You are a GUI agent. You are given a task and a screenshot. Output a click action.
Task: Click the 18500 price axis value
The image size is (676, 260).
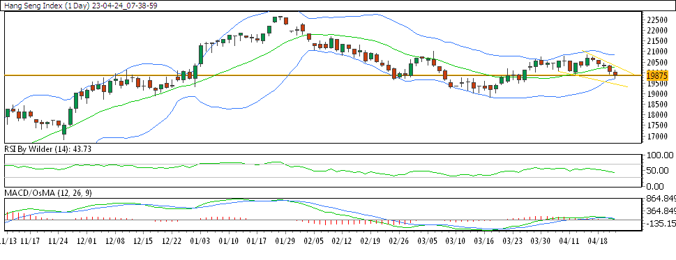click(x=657, y=105)
